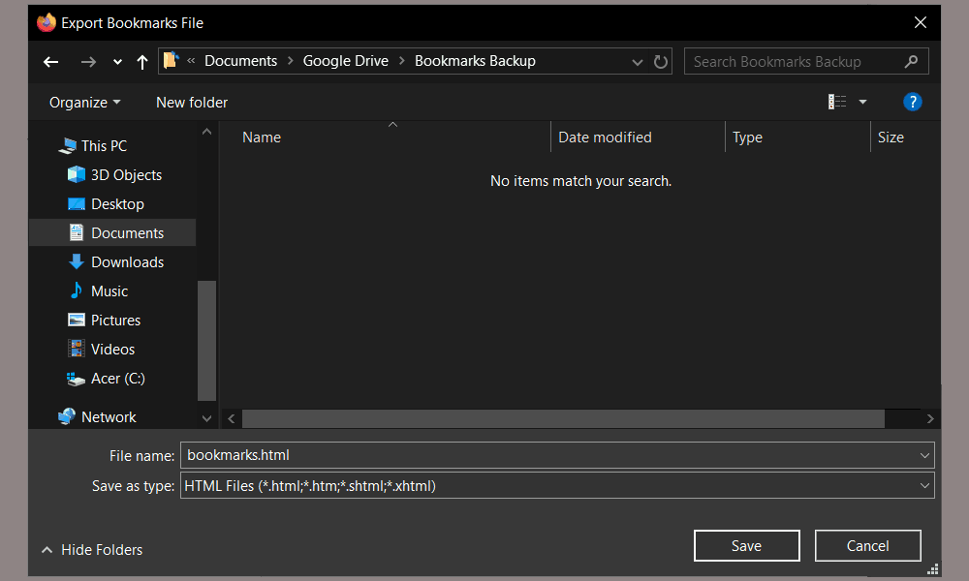Viewport: 969px width, 581px height.
Task: Navigate to Google Drive via breadcrumb
Action: click(345, 60)
